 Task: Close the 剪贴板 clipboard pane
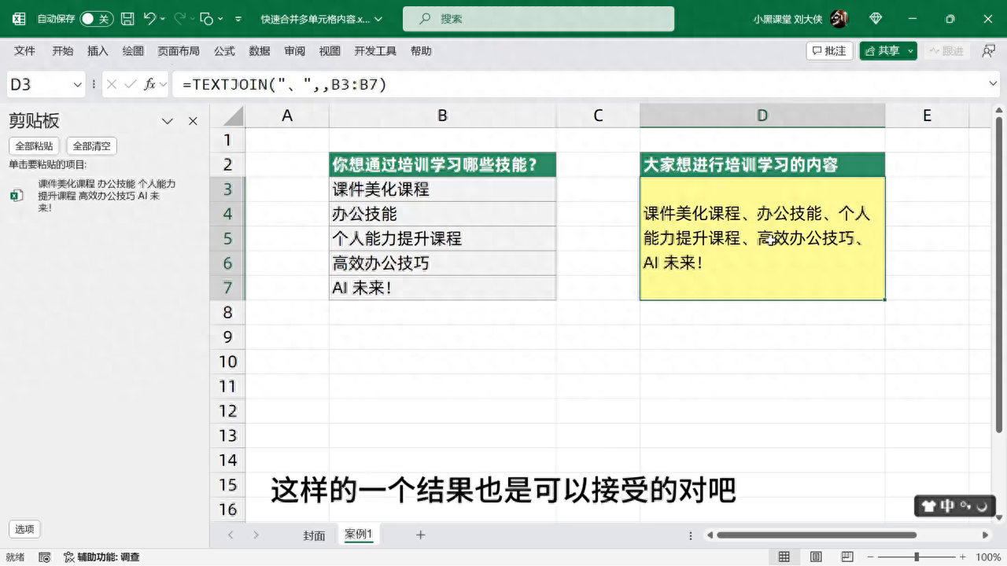193,121
